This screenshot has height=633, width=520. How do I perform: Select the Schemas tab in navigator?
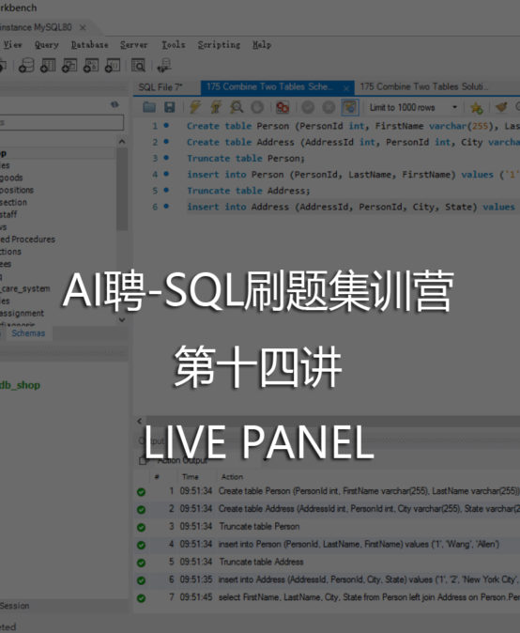coord(28,333)
